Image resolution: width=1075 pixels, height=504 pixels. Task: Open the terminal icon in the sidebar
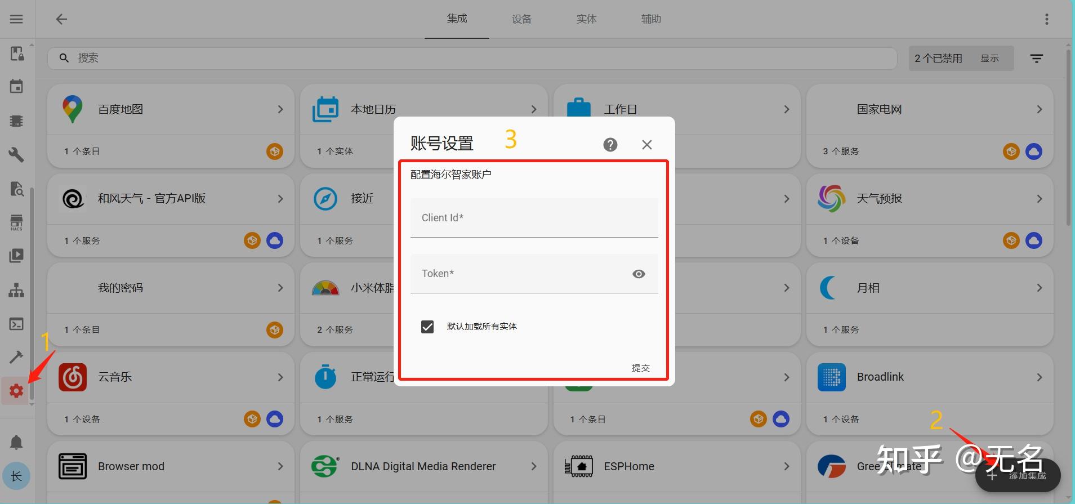(x=16, y=324)
